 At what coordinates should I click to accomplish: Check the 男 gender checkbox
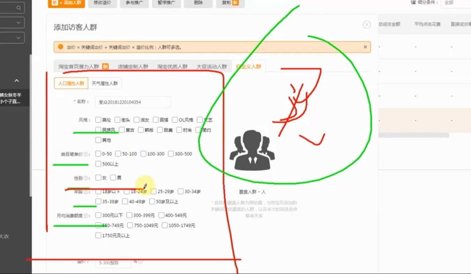(113, 178)
